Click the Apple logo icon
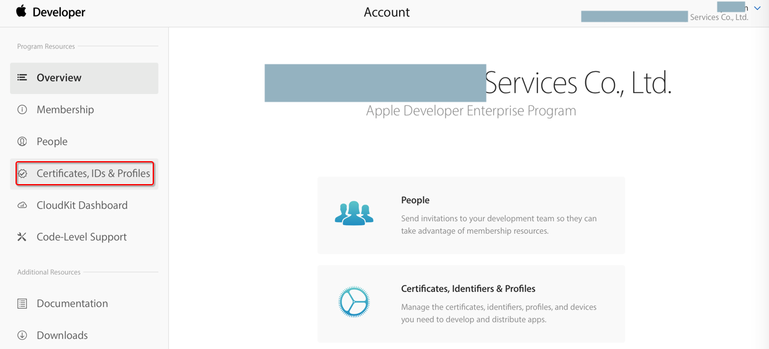The height and width of the screenshot is (349, 769). (21, 11)
